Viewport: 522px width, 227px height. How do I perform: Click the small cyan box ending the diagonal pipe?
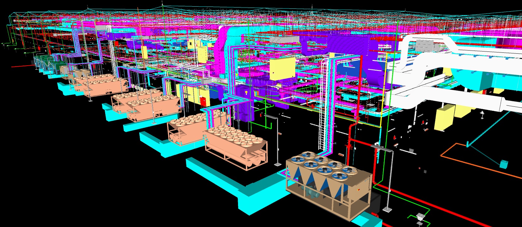tap(504, 164)
